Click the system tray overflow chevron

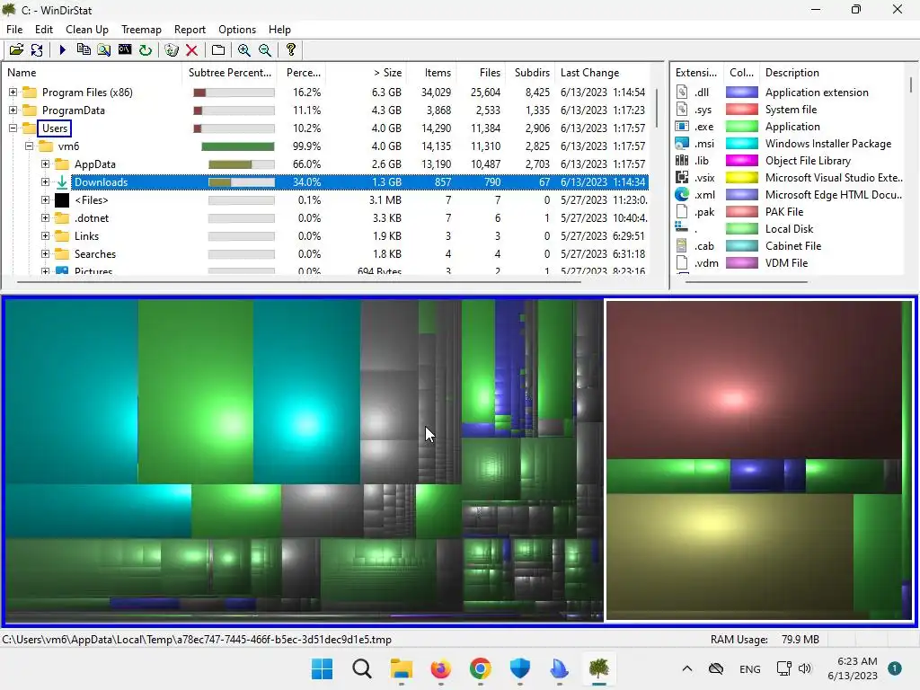pyautogui.click(x=687, y=668)
